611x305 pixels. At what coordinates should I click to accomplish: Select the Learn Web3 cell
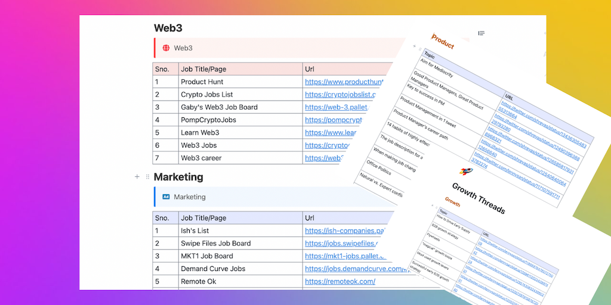pos(240,133)
